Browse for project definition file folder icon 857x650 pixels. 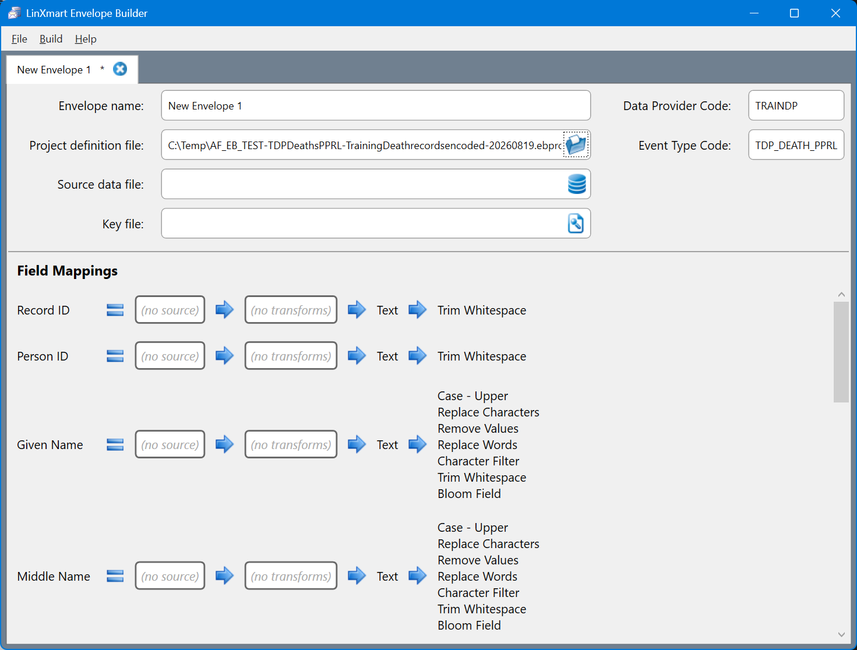576,144
